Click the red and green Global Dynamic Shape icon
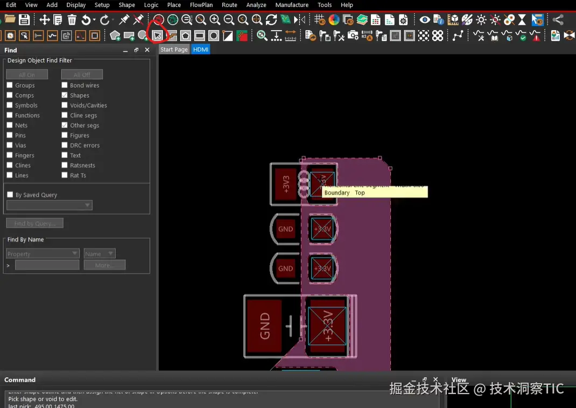The image size is (576, 408). (x=242, y=36)
